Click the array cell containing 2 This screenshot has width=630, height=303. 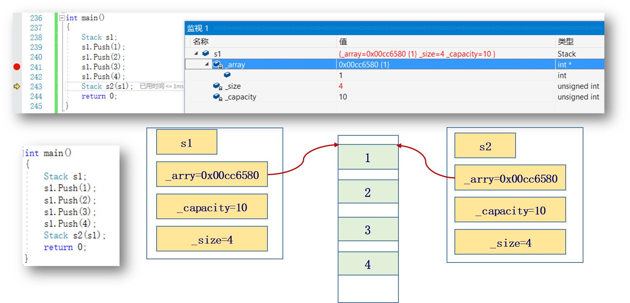(368, 192)
